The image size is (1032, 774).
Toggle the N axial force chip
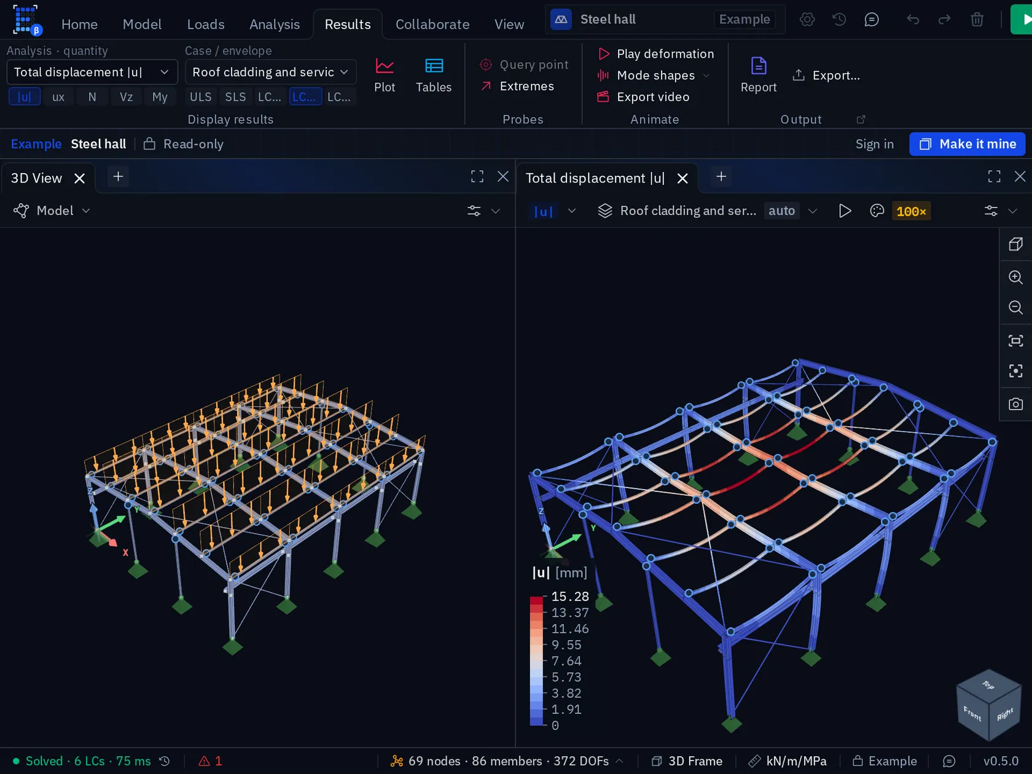point(92,96)
